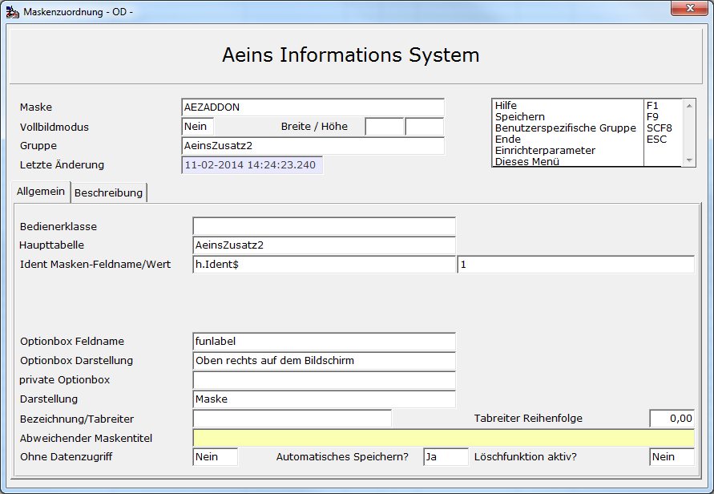This screenshot has width=714, height=494.
Task: Select the Allgemein tab
Action: 41,192
